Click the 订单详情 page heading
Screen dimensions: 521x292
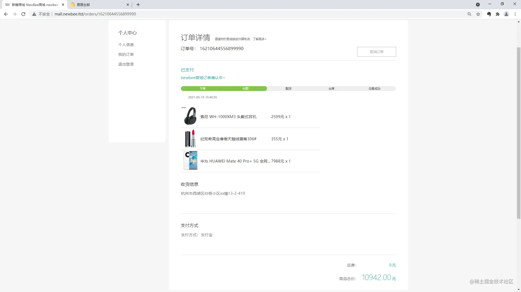click(x=195, y=38)
